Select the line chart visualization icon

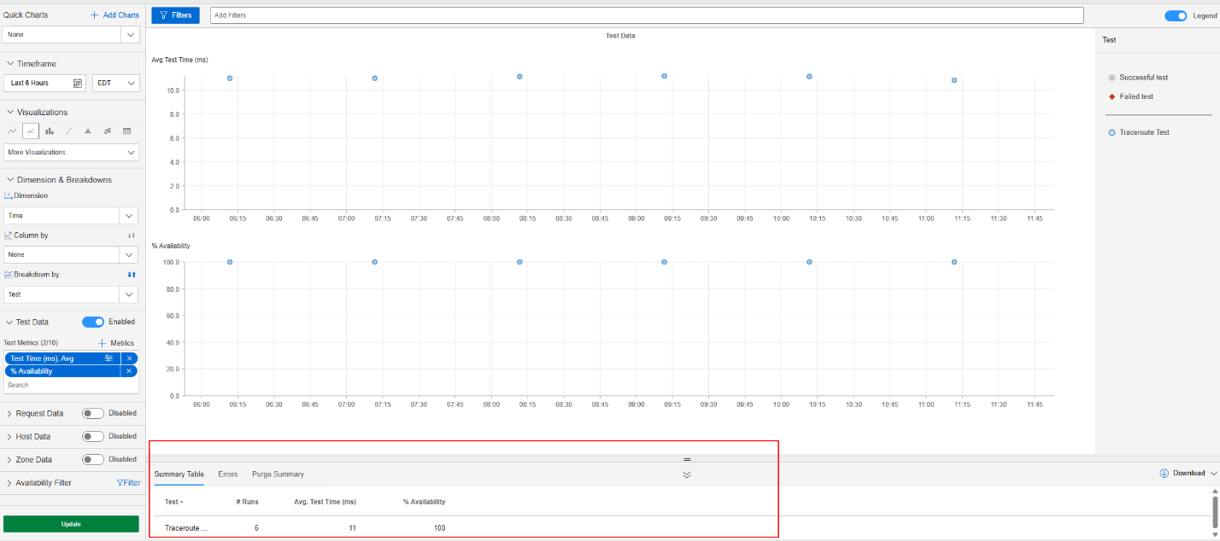click(x=12, y=131)
